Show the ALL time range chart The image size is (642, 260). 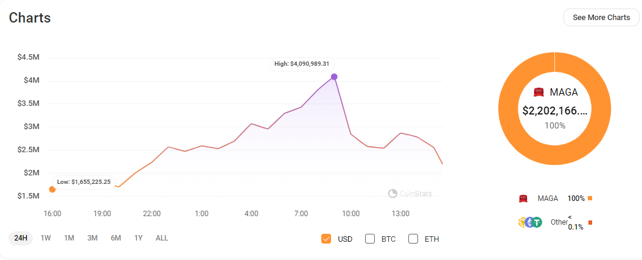coord(162,238)
